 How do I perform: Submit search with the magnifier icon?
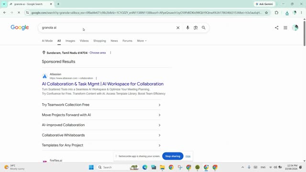click(204, 28)
